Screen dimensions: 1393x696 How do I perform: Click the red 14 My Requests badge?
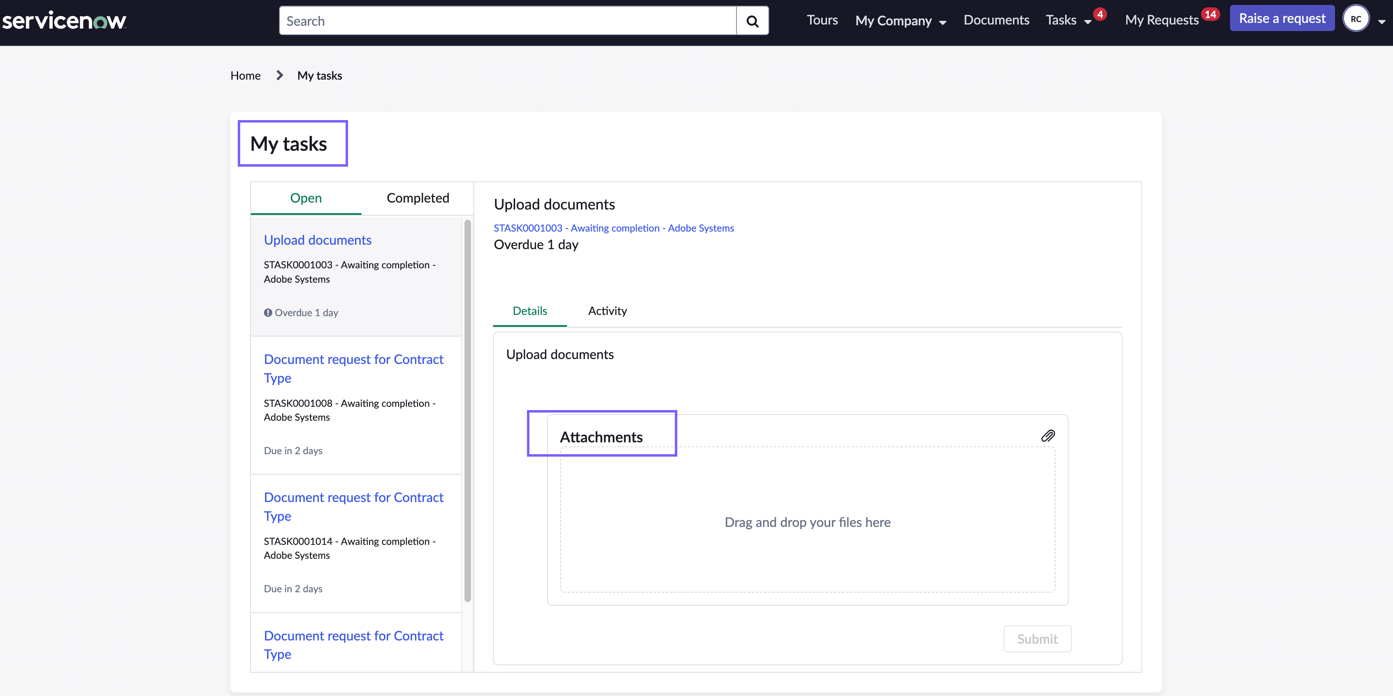coord(1210,15)
